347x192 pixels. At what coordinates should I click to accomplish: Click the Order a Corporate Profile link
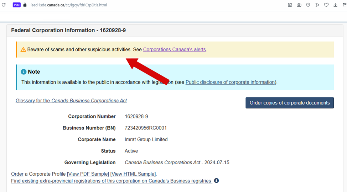17,174
